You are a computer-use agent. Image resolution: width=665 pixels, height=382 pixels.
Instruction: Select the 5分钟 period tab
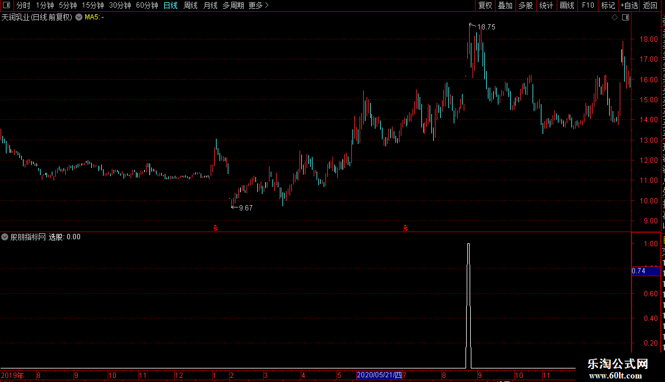point(68,5)
